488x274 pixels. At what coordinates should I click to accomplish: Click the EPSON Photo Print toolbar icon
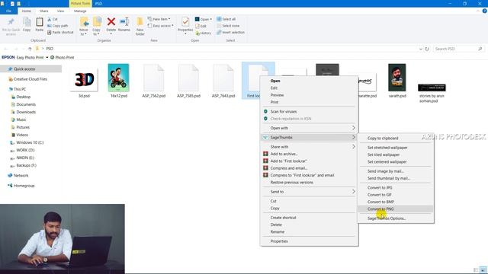click(x=53, y=58)
